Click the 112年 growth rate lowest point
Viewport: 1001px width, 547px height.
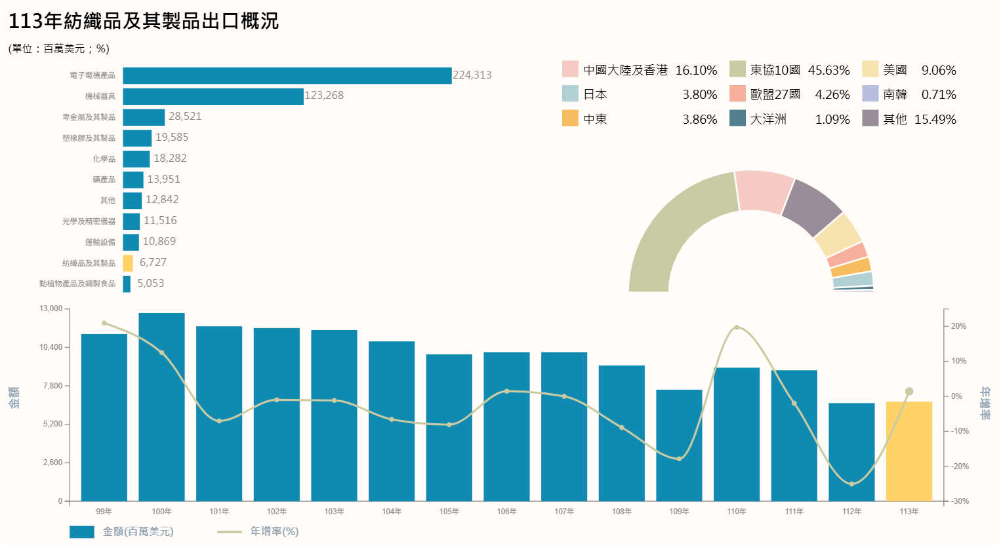pos(851,484)
